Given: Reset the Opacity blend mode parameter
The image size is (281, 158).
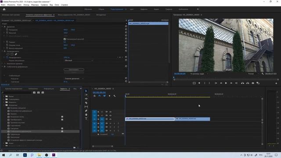Looking at the screenshot, I should 126,61.
